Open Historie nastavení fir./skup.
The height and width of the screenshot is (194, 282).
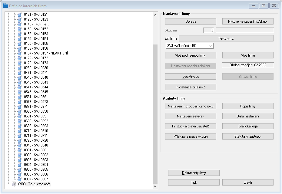[248, 21]
